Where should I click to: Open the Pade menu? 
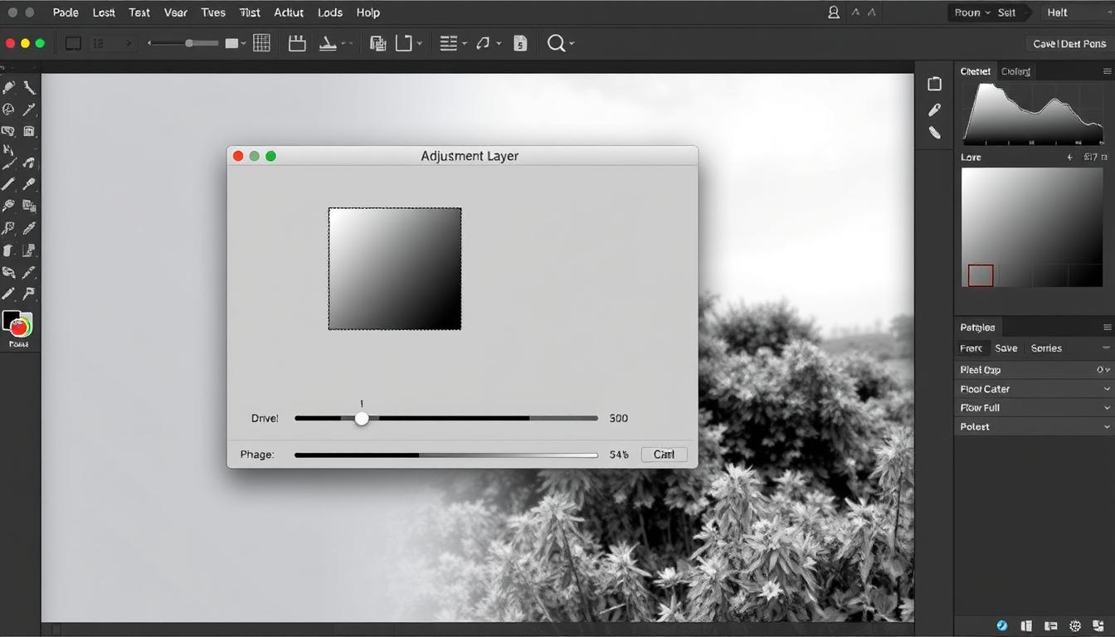(x=66, y=12)
